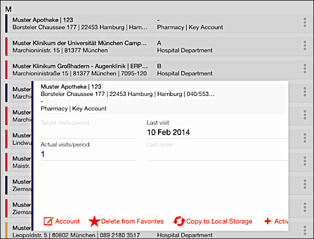Delete from Favorites
This screenshot has height=239, width=314.
[x=132, y=222]
